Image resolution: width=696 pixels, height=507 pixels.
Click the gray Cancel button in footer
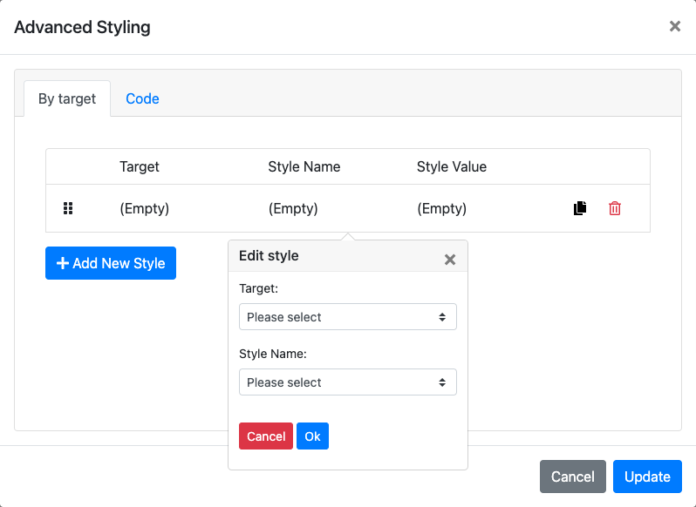tap(572, 477)
